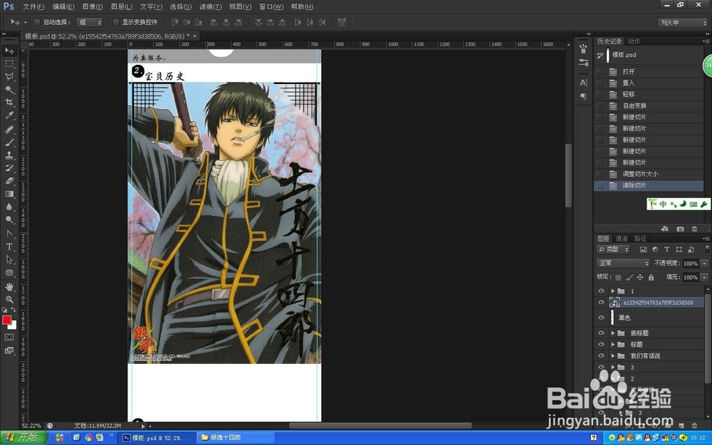The image size is (712, 445).
Task: Expand the 我们有话说 layer group
Action: coord(612,355)
